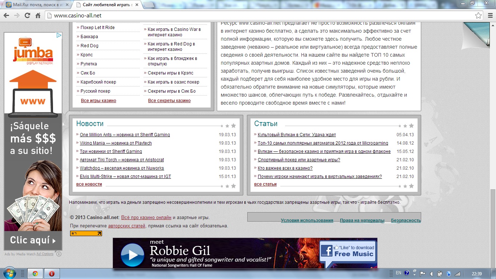This screenshot has height=279, width=496.
Task: Click the orange counter badge in the footer
Action: click(x=86, y=233)
